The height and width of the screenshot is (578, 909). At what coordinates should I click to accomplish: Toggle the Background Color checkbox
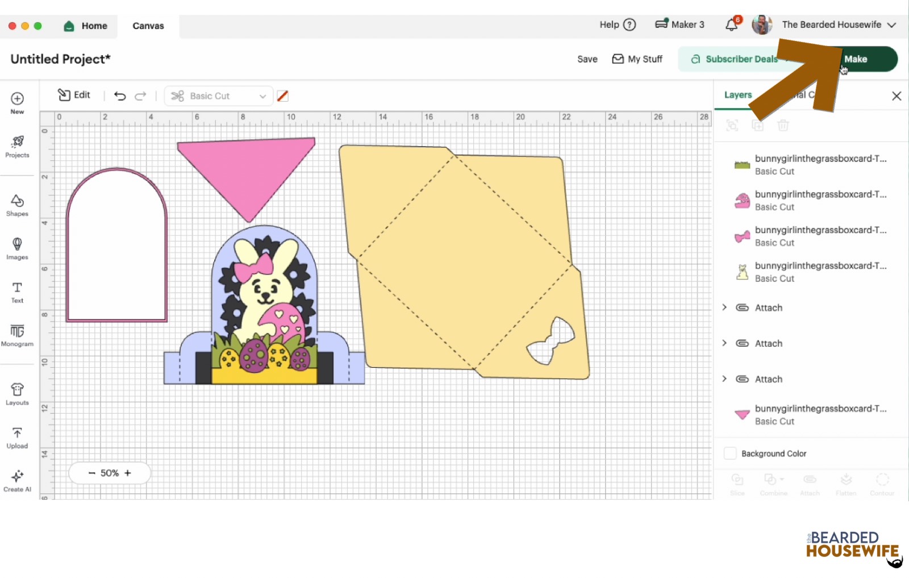tap(730, 454)
